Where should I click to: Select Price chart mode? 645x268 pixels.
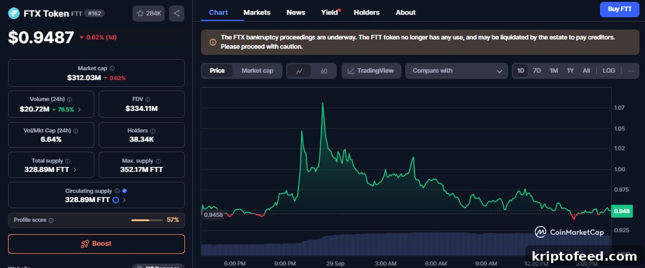tap(217, 71)
